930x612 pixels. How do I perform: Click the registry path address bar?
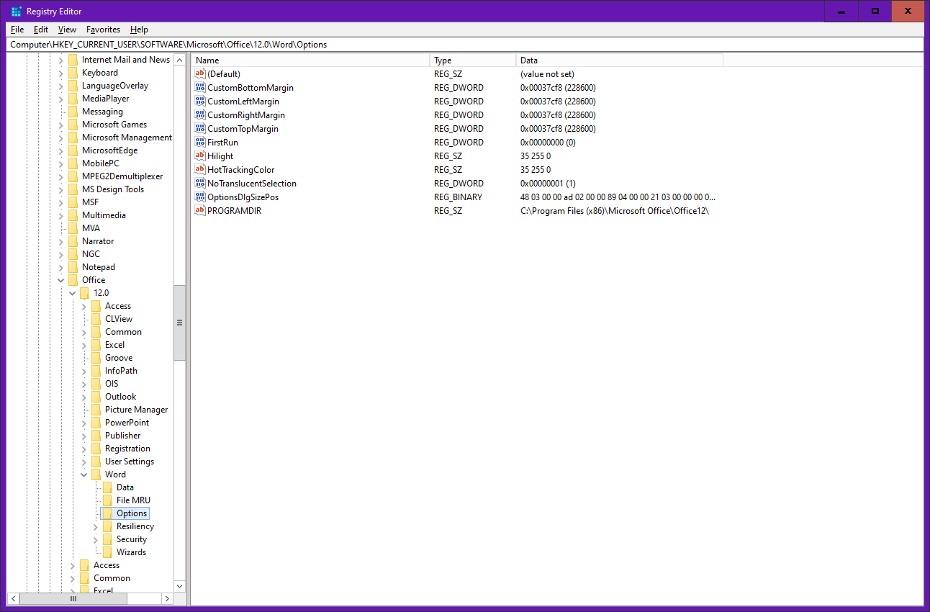[x=465, y=45]
